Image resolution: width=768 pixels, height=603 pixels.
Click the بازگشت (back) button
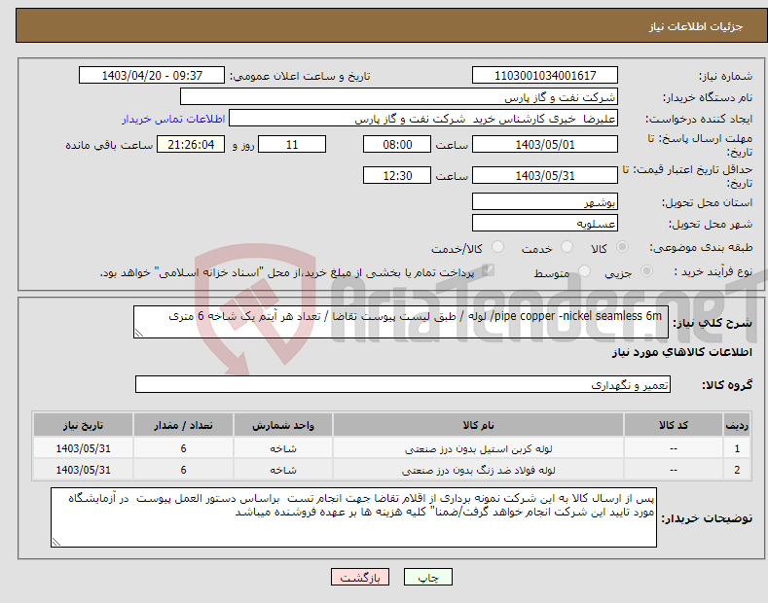pyautogui.click(x=360, y=577)
